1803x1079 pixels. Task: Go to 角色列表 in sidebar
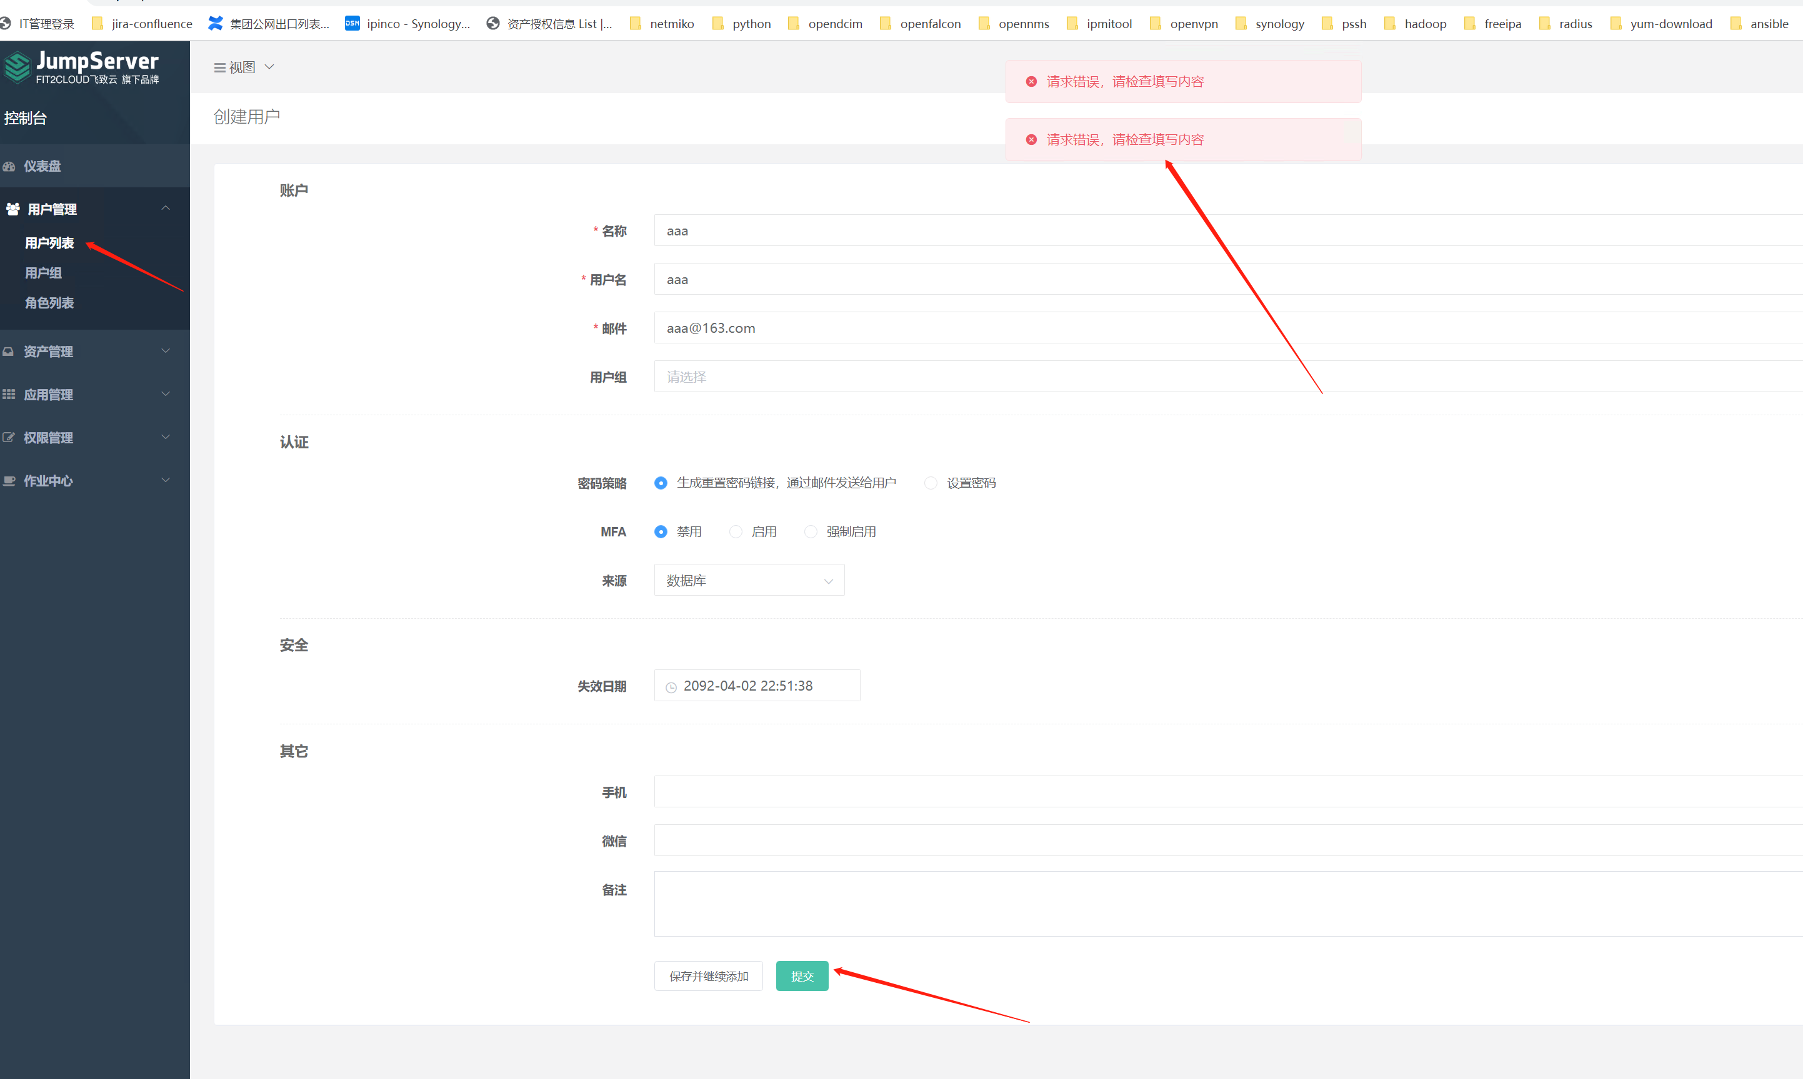[49, 302]
